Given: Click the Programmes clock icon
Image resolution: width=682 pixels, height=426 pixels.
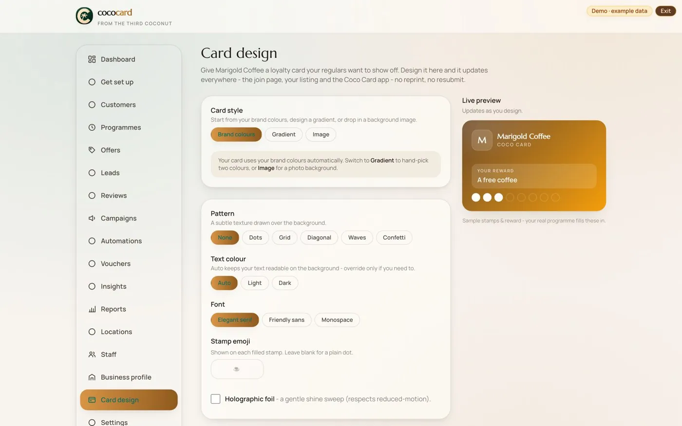Looking at the screenshot, I should pos(92,128).
